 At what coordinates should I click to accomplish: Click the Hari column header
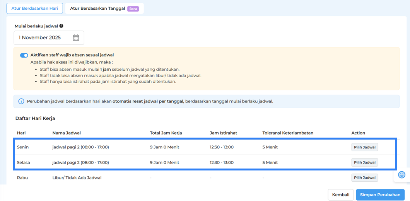(21, 133)
